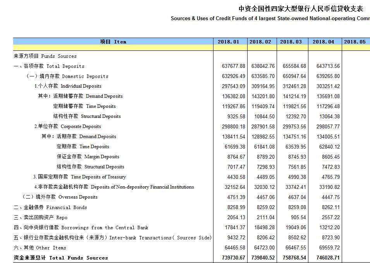This screenshot has height=263, width=370.
Task: Click the 2018.05 column header
Action: (355, 42)
